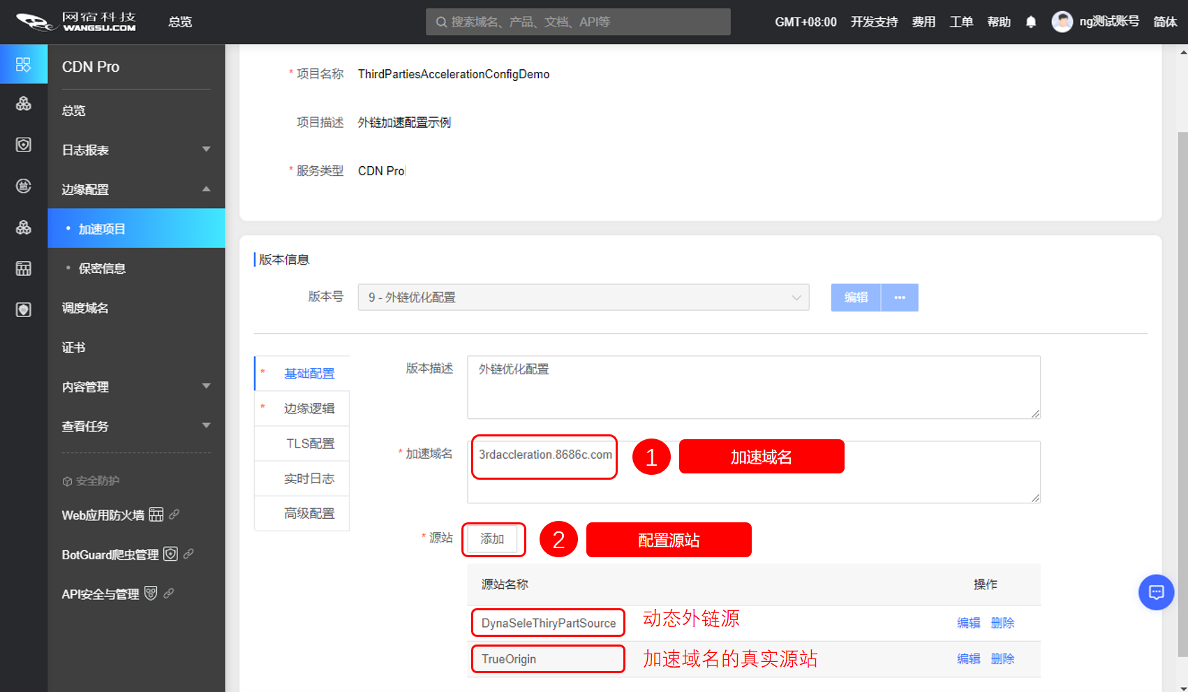
Task: Click the ng测试账号 account name
Action: click(1109, 22)
